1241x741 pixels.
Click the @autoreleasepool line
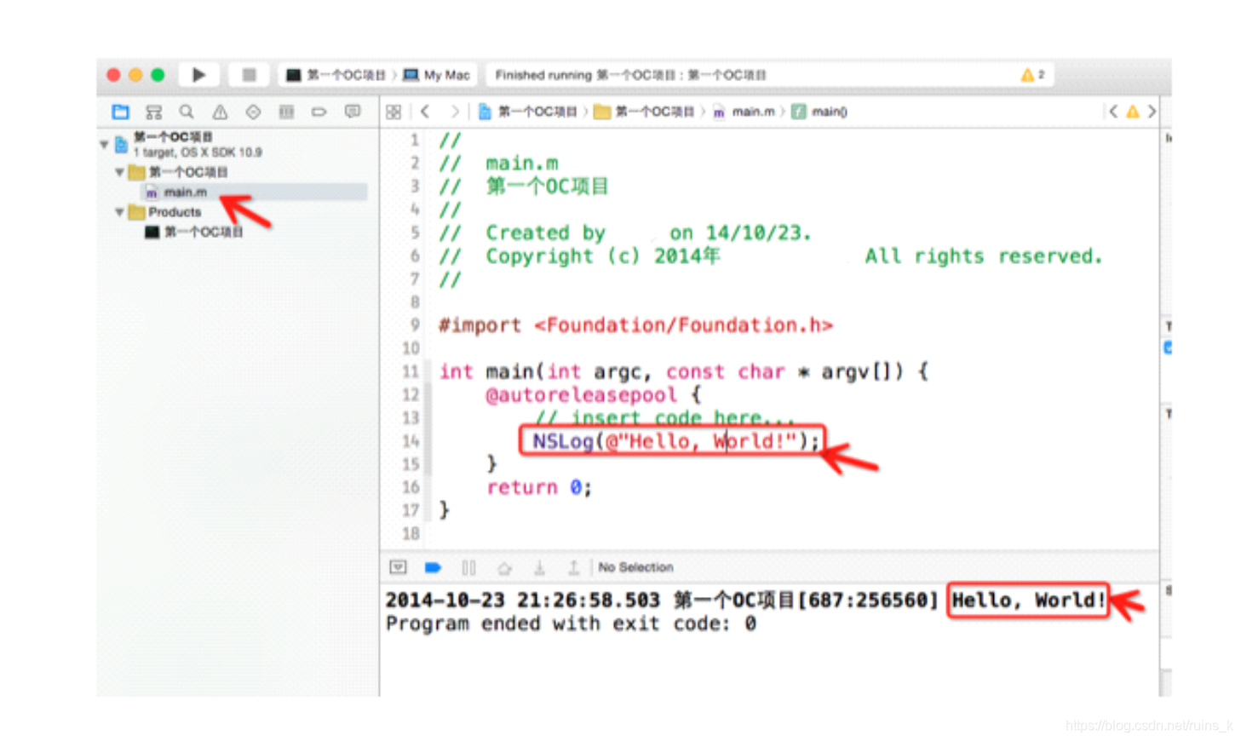click(593, 395)
